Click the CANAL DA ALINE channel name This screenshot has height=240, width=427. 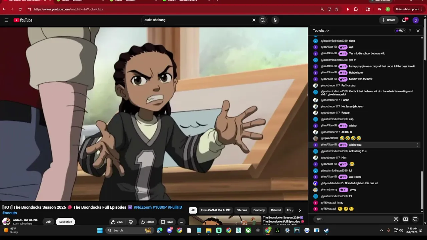click(x=25, y=220)
